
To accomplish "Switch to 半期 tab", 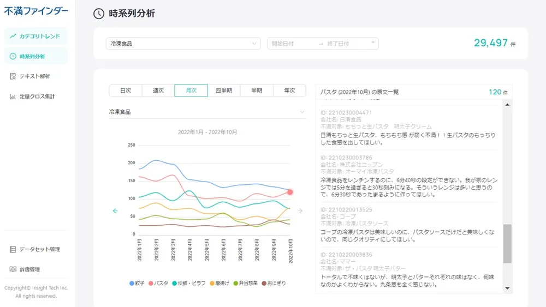I will [257, 91].
